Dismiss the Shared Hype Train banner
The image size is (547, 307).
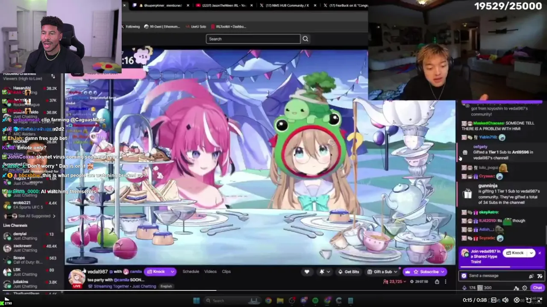pos(539,253)
